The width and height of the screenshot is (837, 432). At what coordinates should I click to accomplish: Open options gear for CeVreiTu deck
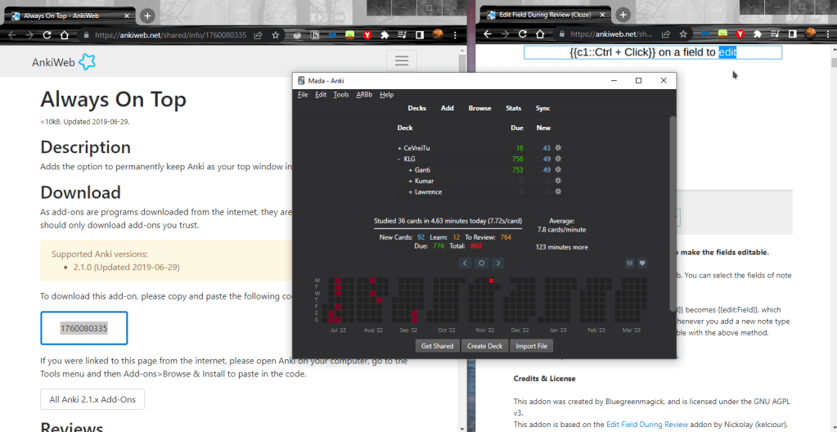(559, 148)
